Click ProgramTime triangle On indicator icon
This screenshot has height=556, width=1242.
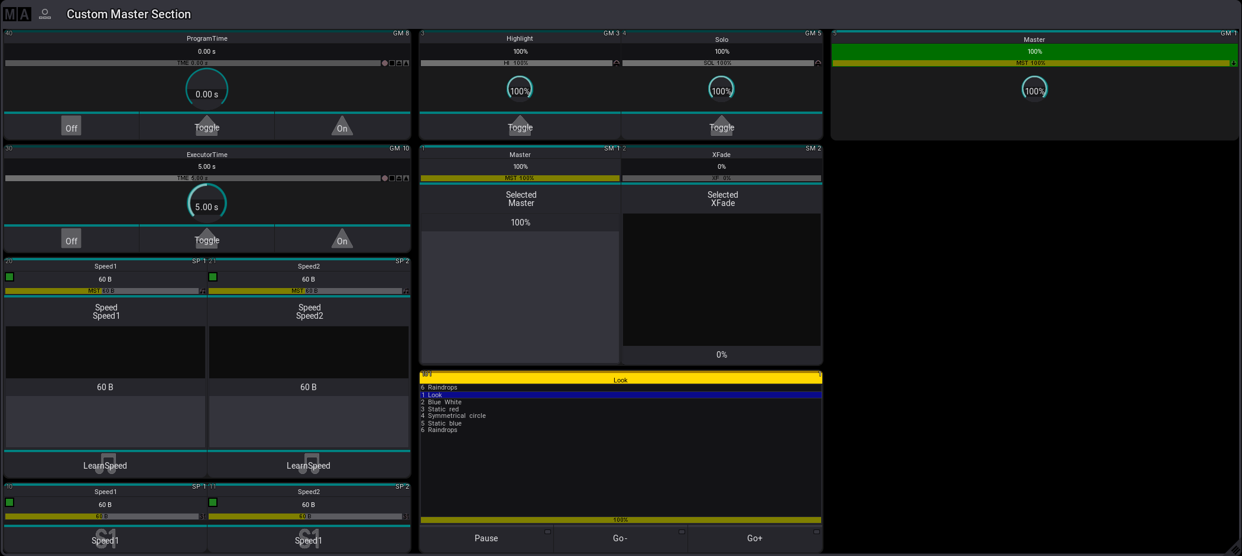[406, 63]
